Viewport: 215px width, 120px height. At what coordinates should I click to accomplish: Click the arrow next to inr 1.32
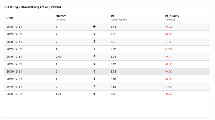coord(94,86)
